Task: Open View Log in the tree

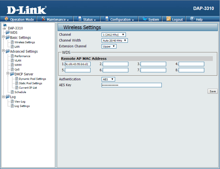Action: pos(20,101)
